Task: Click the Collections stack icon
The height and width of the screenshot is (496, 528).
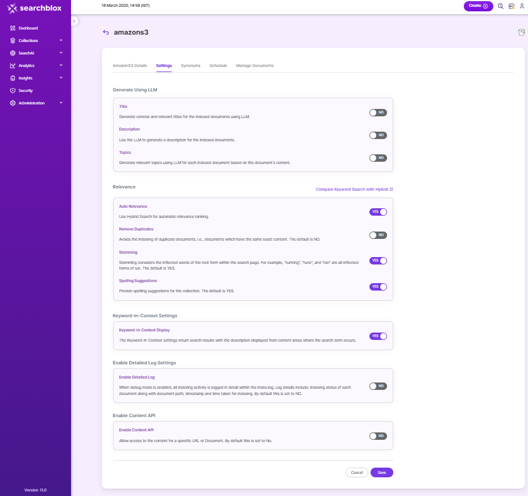Action: coord(13,40)
